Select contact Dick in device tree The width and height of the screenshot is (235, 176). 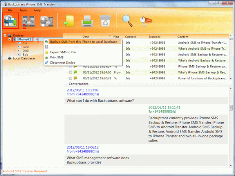pyautogui.click(x=25, y=51)
